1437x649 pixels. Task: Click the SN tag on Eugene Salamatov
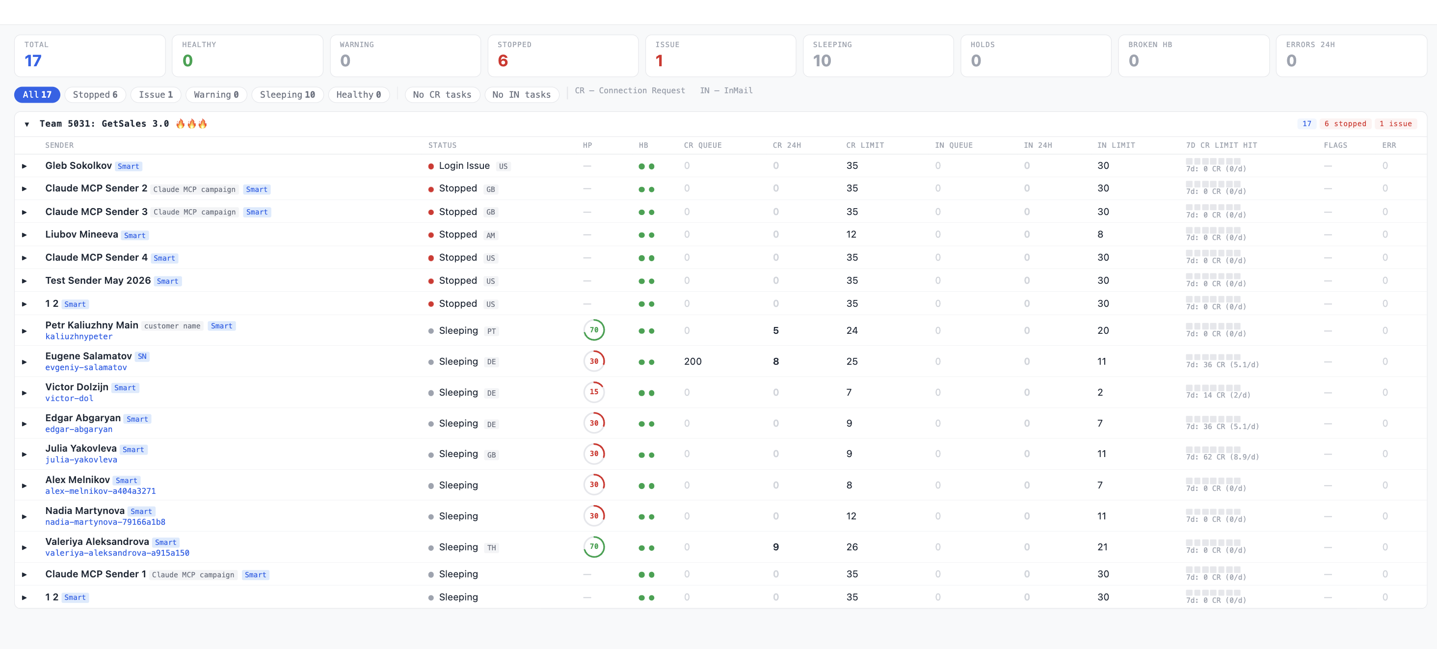[x=142, y=356]
